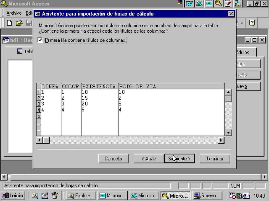Click the preview vertical scrollbar thumb
This screenshot has width=269, height=201.
[x=229, y=99]
